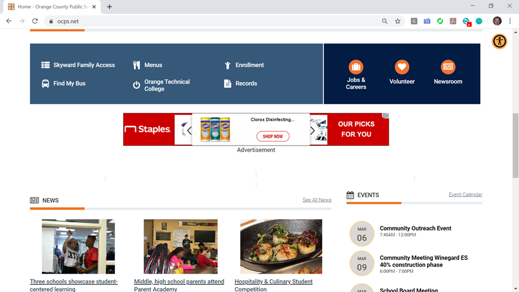Screen dimensions: 519x292
Task: Click the teal round extension icon
Action: coord(479,21)
